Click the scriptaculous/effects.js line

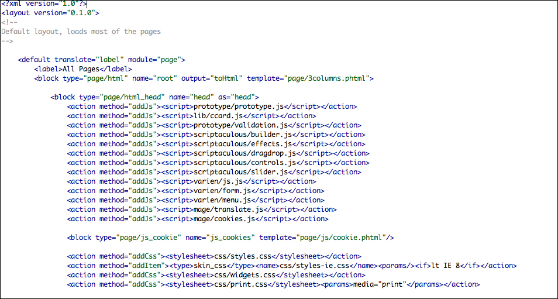[x=216, y=144]
